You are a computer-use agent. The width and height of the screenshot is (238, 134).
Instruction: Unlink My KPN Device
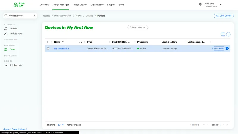pyautogui.click(x=219, y=49)
